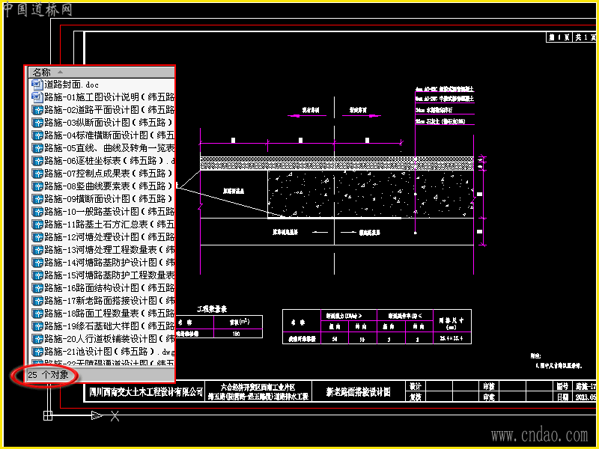Screen dimensions: 599x449
Task: Select the icon for 路施-10一般路基设计图
Action: click(37, 212)
